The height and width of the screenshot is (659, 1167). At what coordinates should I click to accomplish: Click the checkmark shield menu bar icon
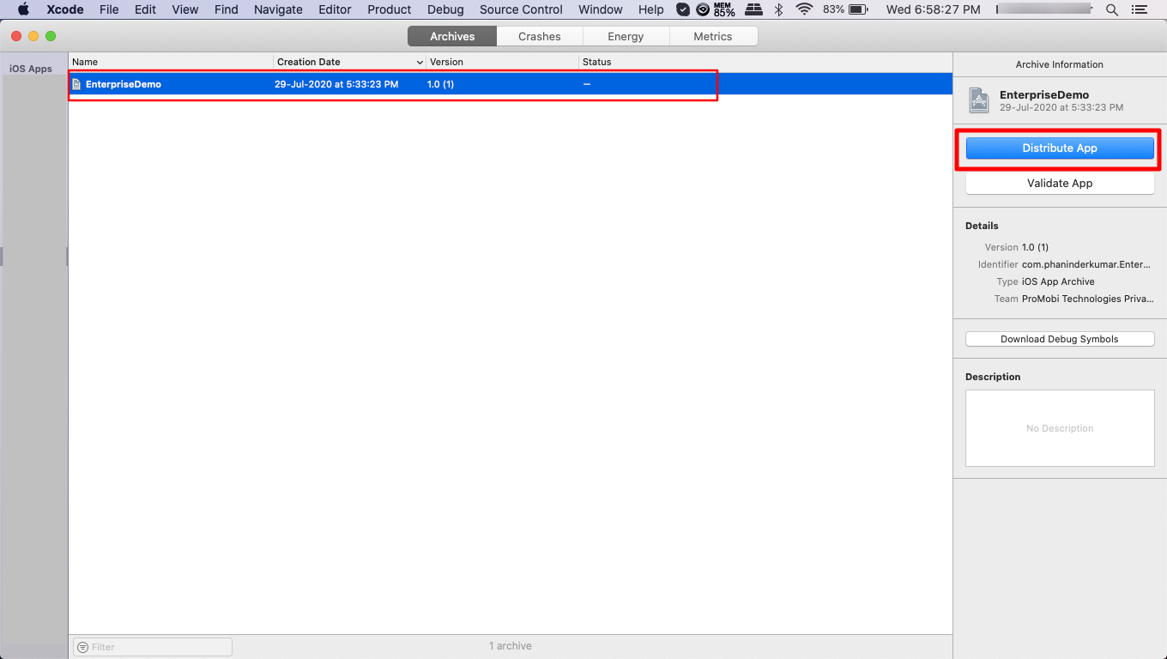(683, 9)
